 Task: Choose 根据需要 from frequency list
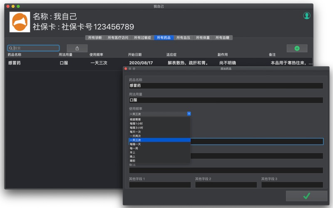[x=135, y=119]
